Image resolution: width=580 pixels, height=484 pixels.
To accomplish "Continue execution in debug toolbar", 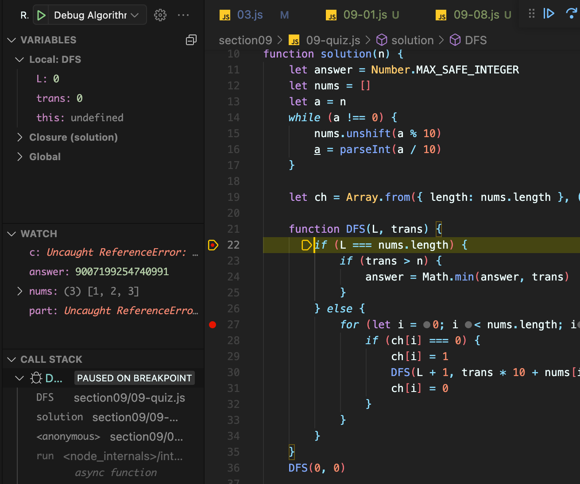I will pyautogui.click(x=549, y=14).
